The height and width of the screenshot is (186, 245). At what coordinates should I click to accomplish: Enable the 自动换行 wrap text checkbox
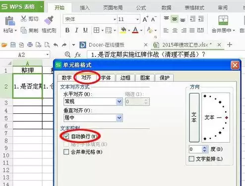pos(66,136)
